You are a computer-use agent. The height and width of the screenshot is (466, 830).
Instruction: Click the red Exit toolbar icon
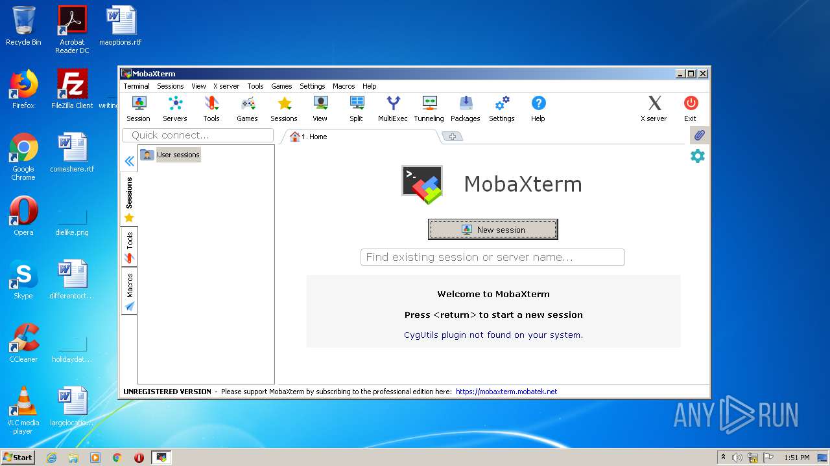point(691,109)
